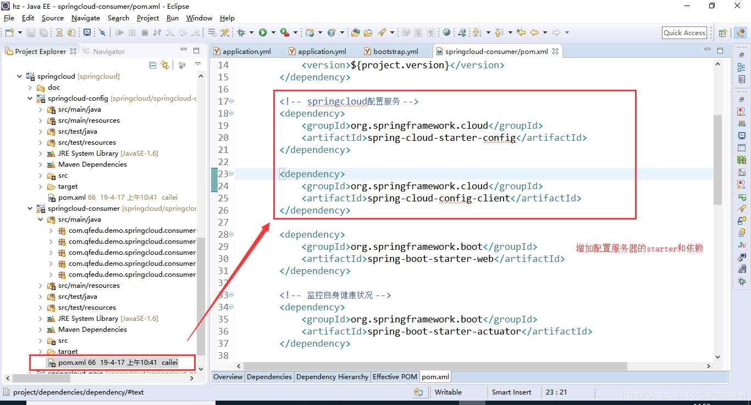Switch to the Dependencies tab
This screenshot has width=751, height=405.
point(269,377)
